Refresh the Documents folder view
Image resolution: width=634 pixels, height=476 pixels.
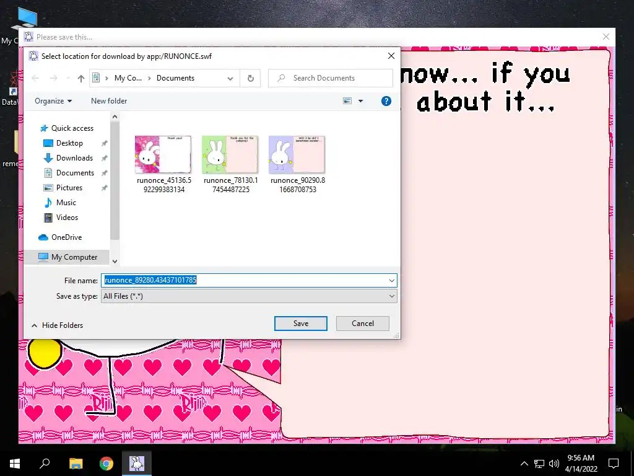(x=251, y=79)
